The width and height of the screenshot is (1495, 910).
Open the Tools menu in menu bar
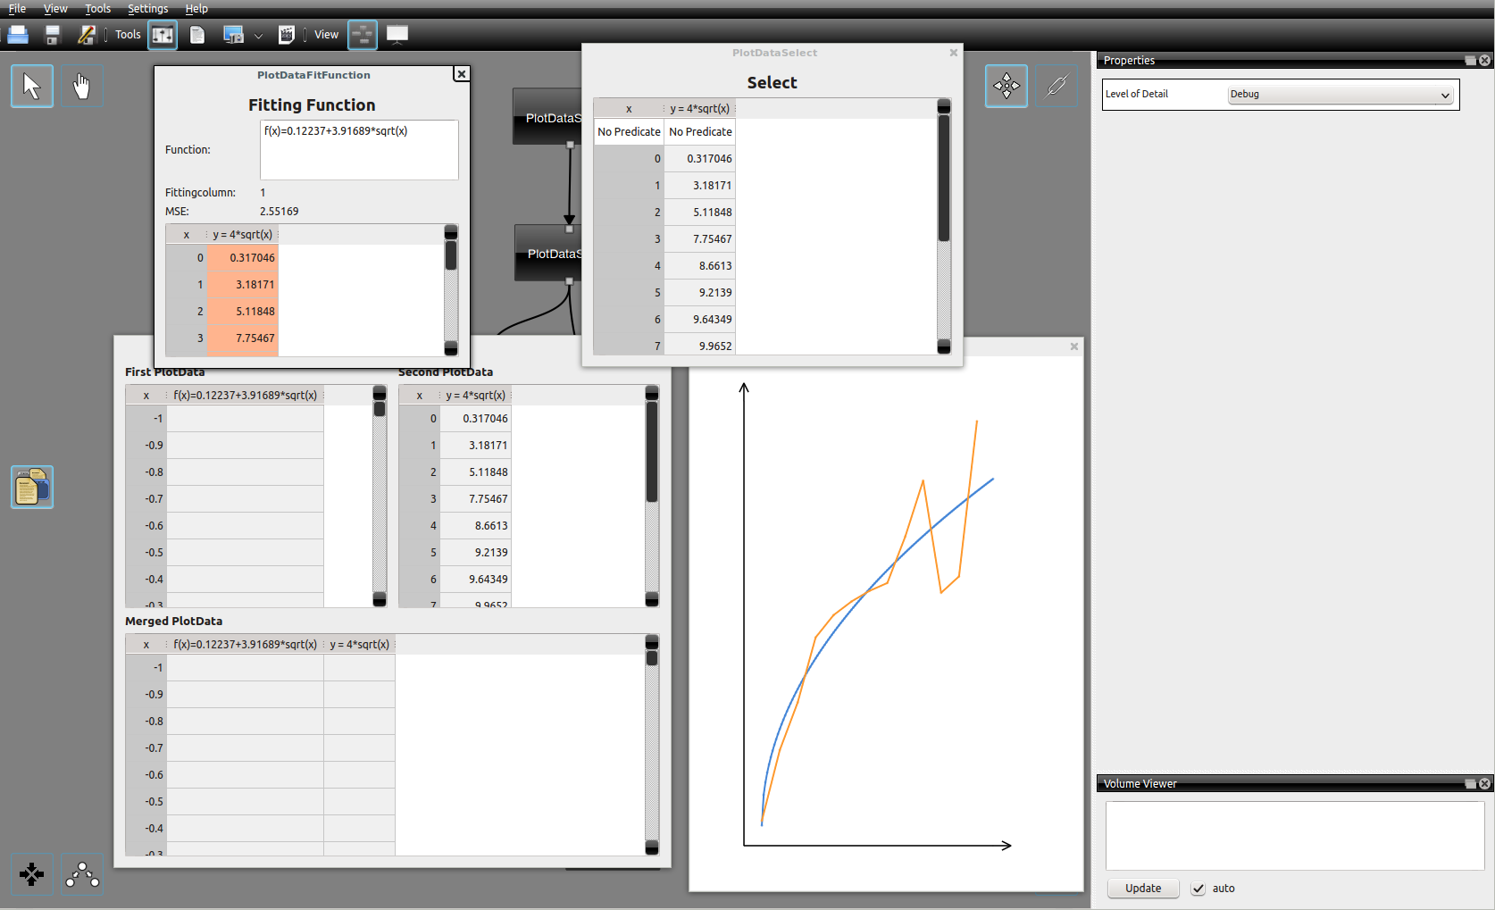pos(97,9)
